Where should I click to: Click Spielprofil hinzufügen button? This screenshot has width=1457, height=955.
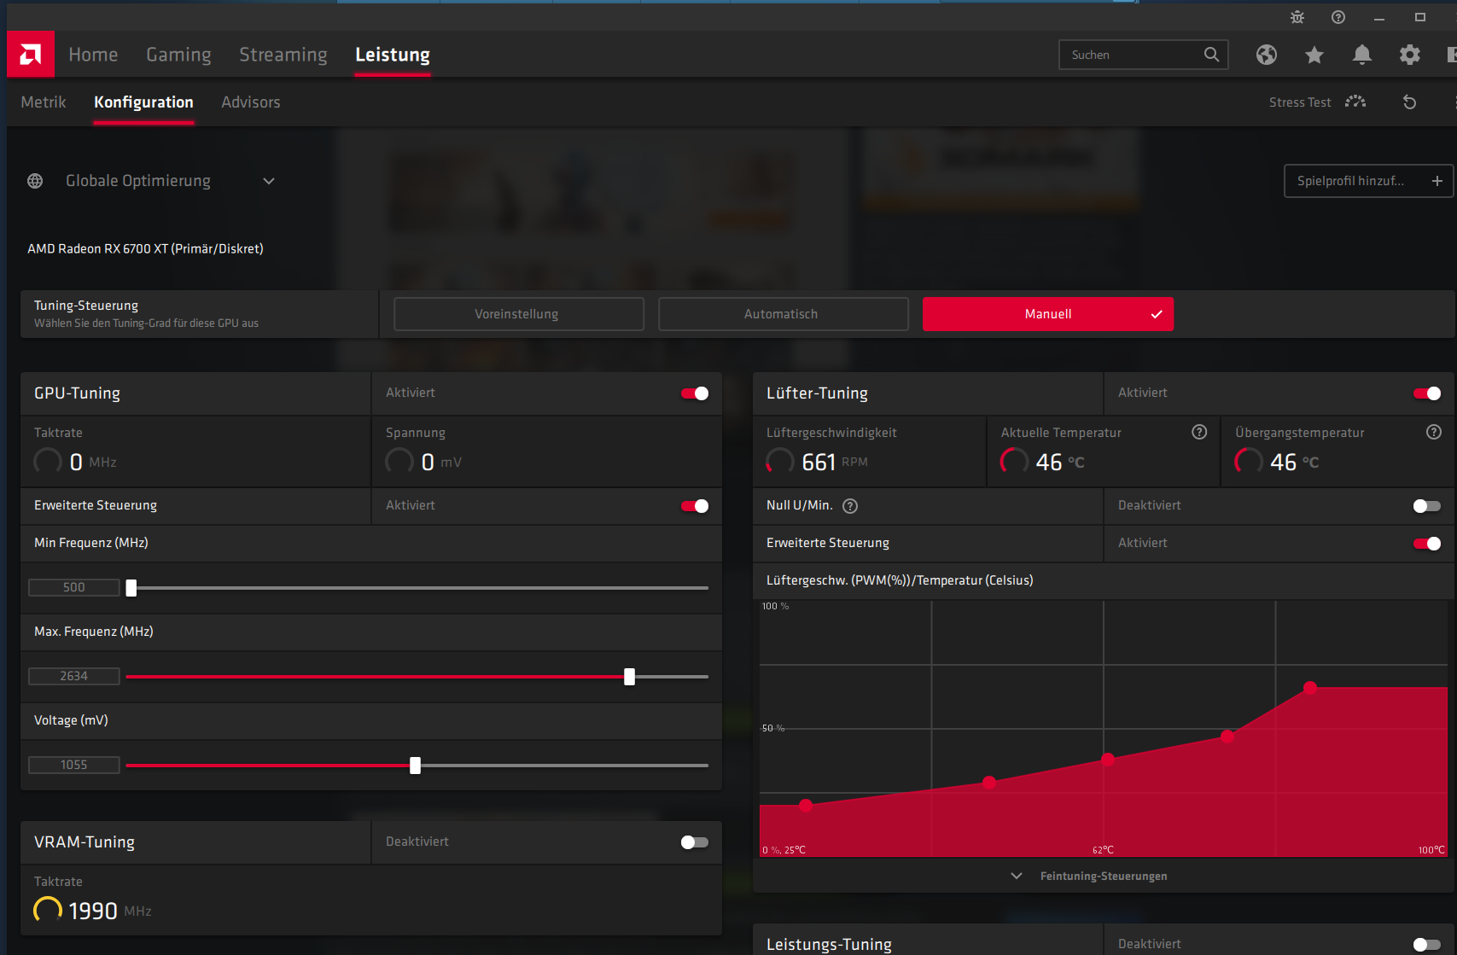tap(1369, 181)
